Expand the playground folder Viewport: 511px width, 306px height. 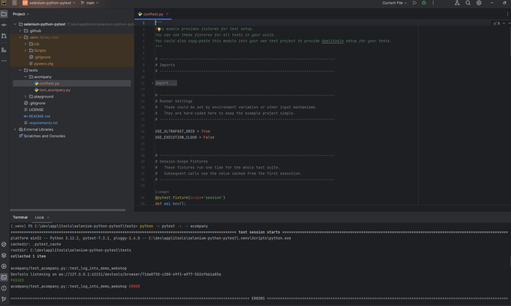click(x=25, y=96)
